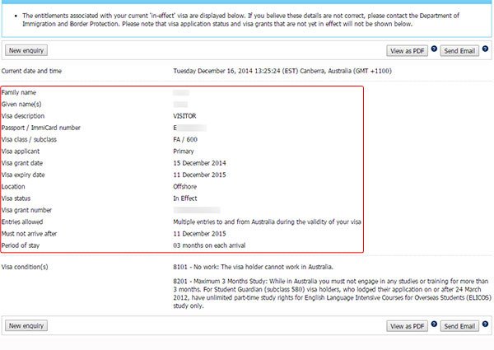The width and height of the screenshot is (494, 350).
Task: Open the bottom View as PDF button
Action: [407, 326]
